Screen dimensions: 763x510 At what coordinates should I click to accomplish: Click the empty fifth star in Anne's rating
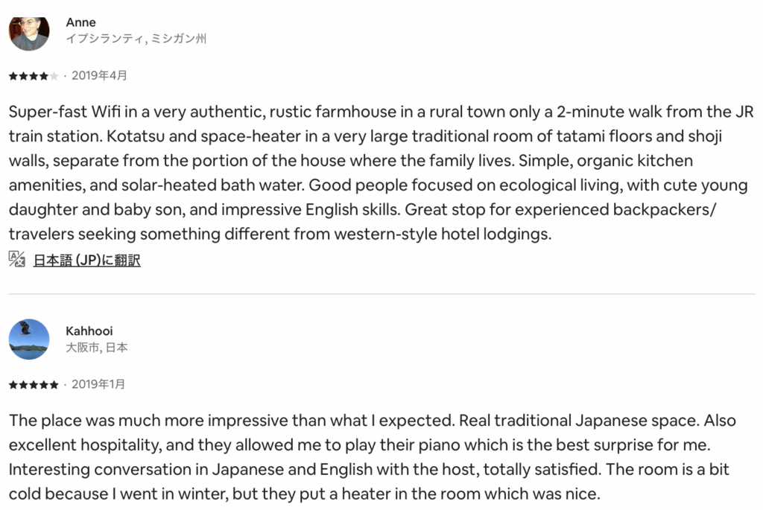[54, 76]
